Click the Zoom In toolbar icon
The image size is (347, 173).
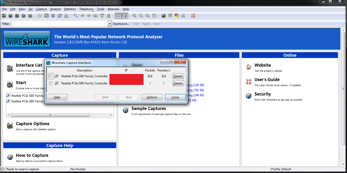[x=134, y=15]
